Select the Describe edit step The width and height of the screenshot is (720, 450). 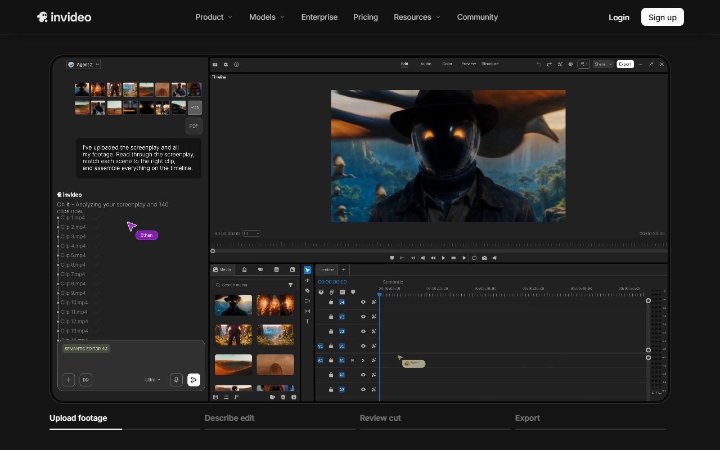[229, 418]
